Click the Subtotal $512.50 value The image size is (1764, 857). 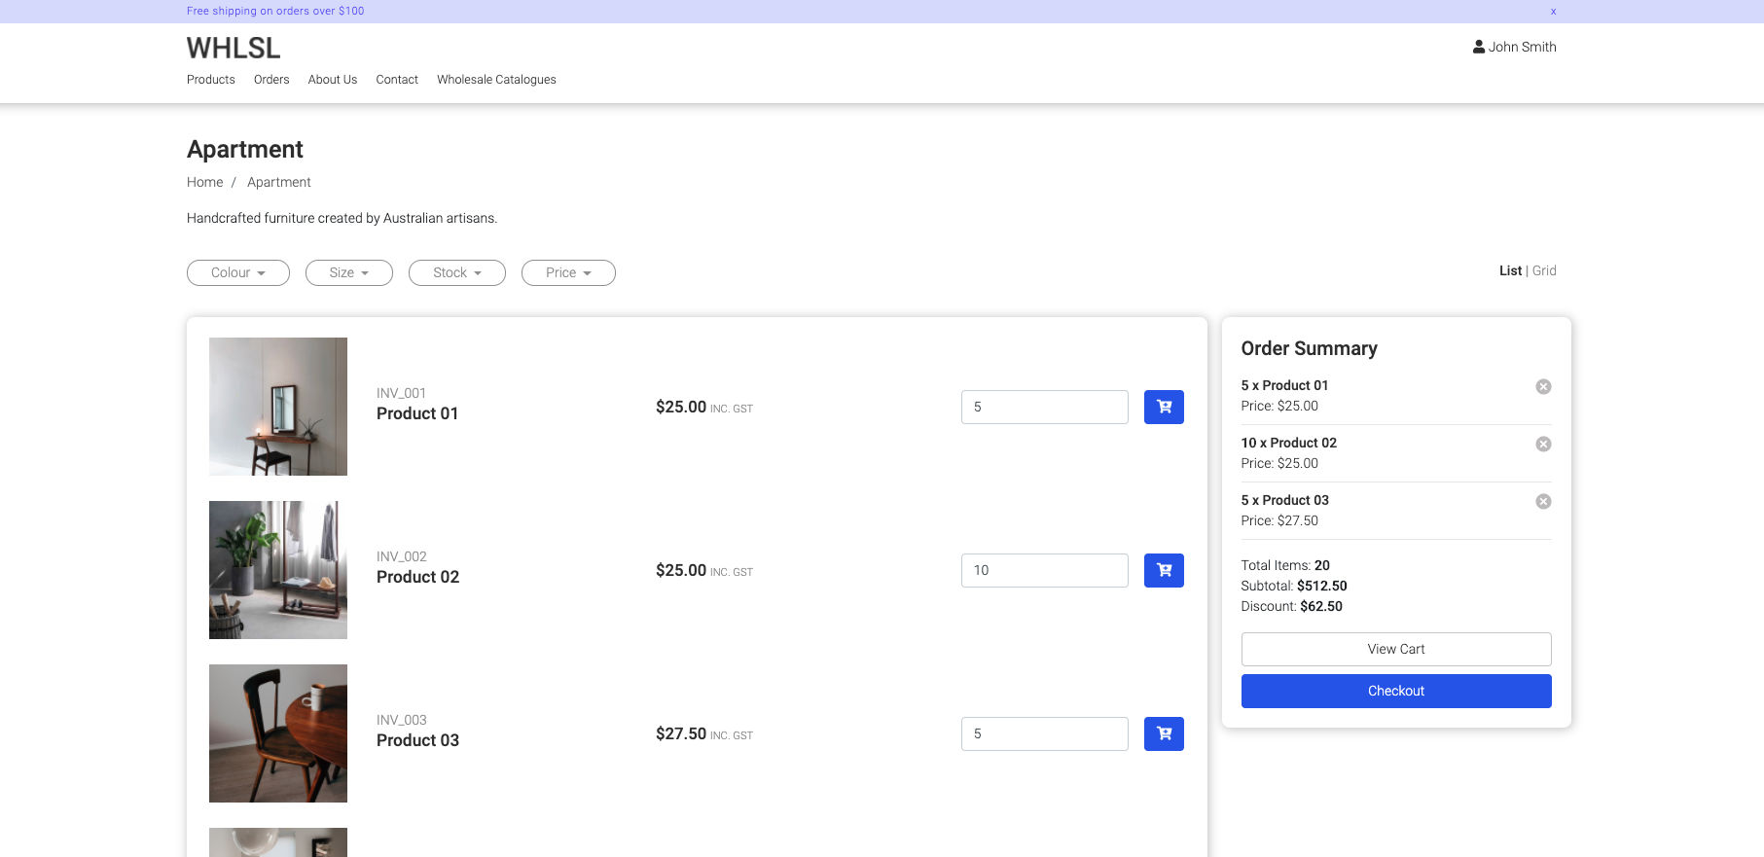[1321, 586]
